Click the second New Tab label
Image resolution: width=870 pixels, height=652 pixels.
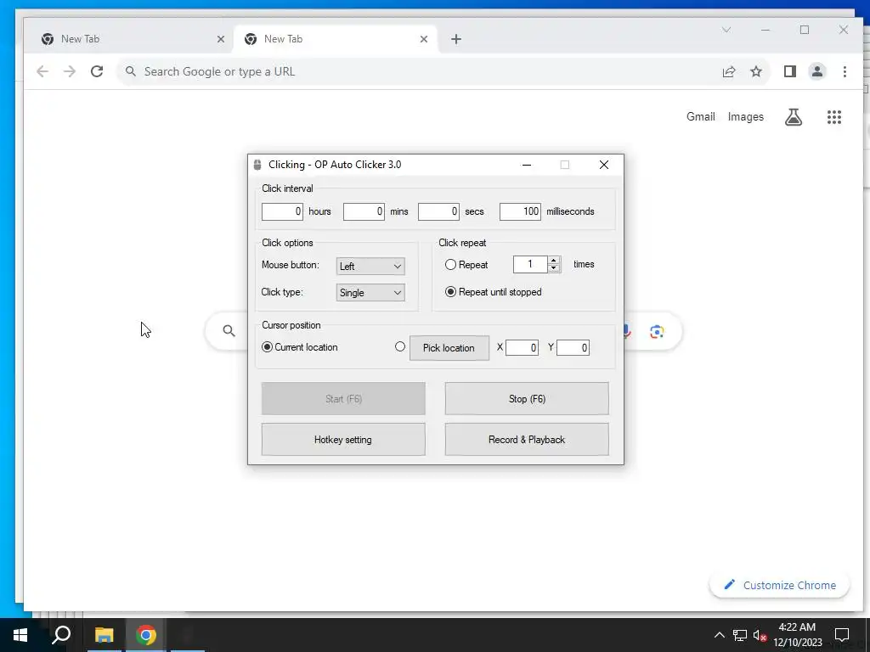[x=283, y=39]
